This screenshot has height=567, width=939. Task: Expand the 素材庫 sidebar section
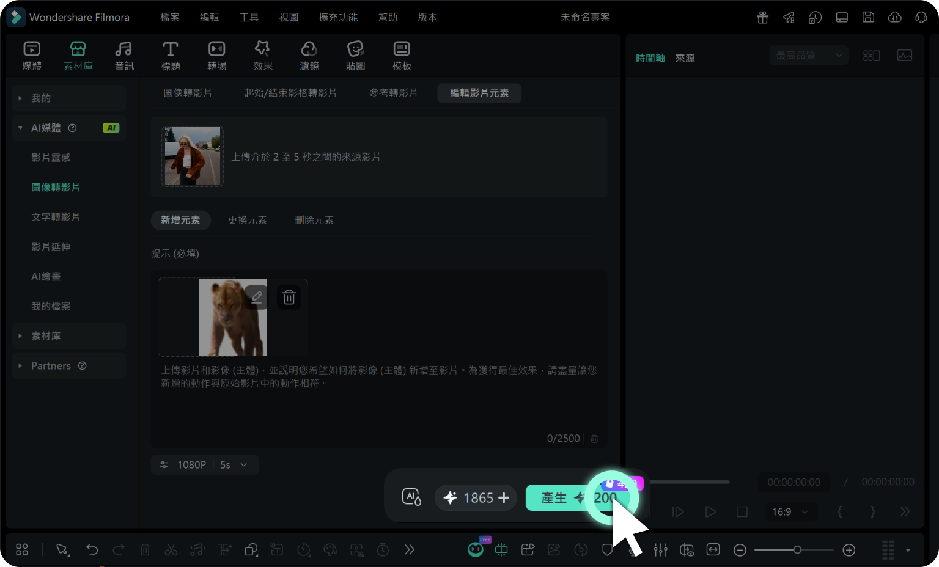point(69,336)
